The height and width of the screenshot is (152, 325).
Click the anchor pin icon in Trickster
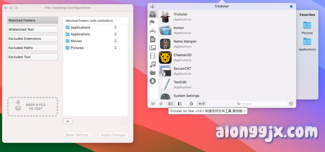[x=152, y=6]
